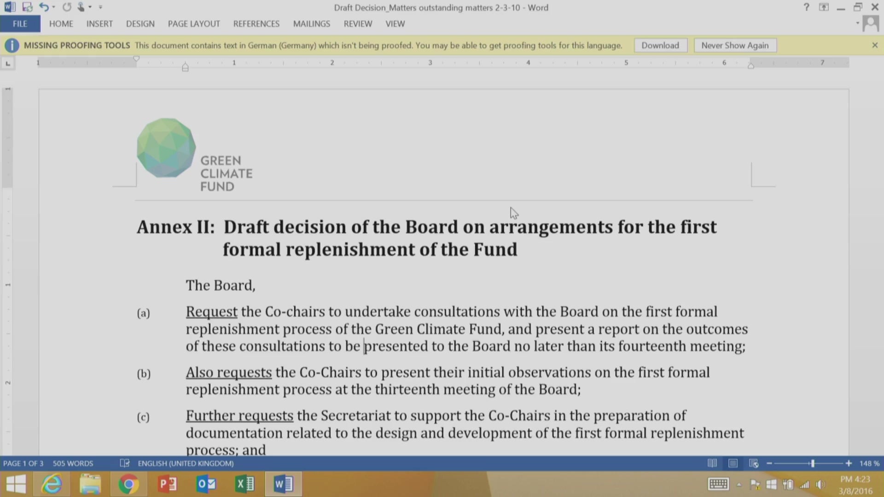Open Ribbon Display Options

824,7
